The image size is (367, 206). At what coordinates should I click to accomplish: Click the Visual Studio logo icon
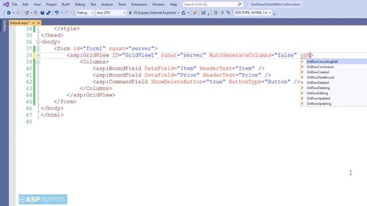6,4
